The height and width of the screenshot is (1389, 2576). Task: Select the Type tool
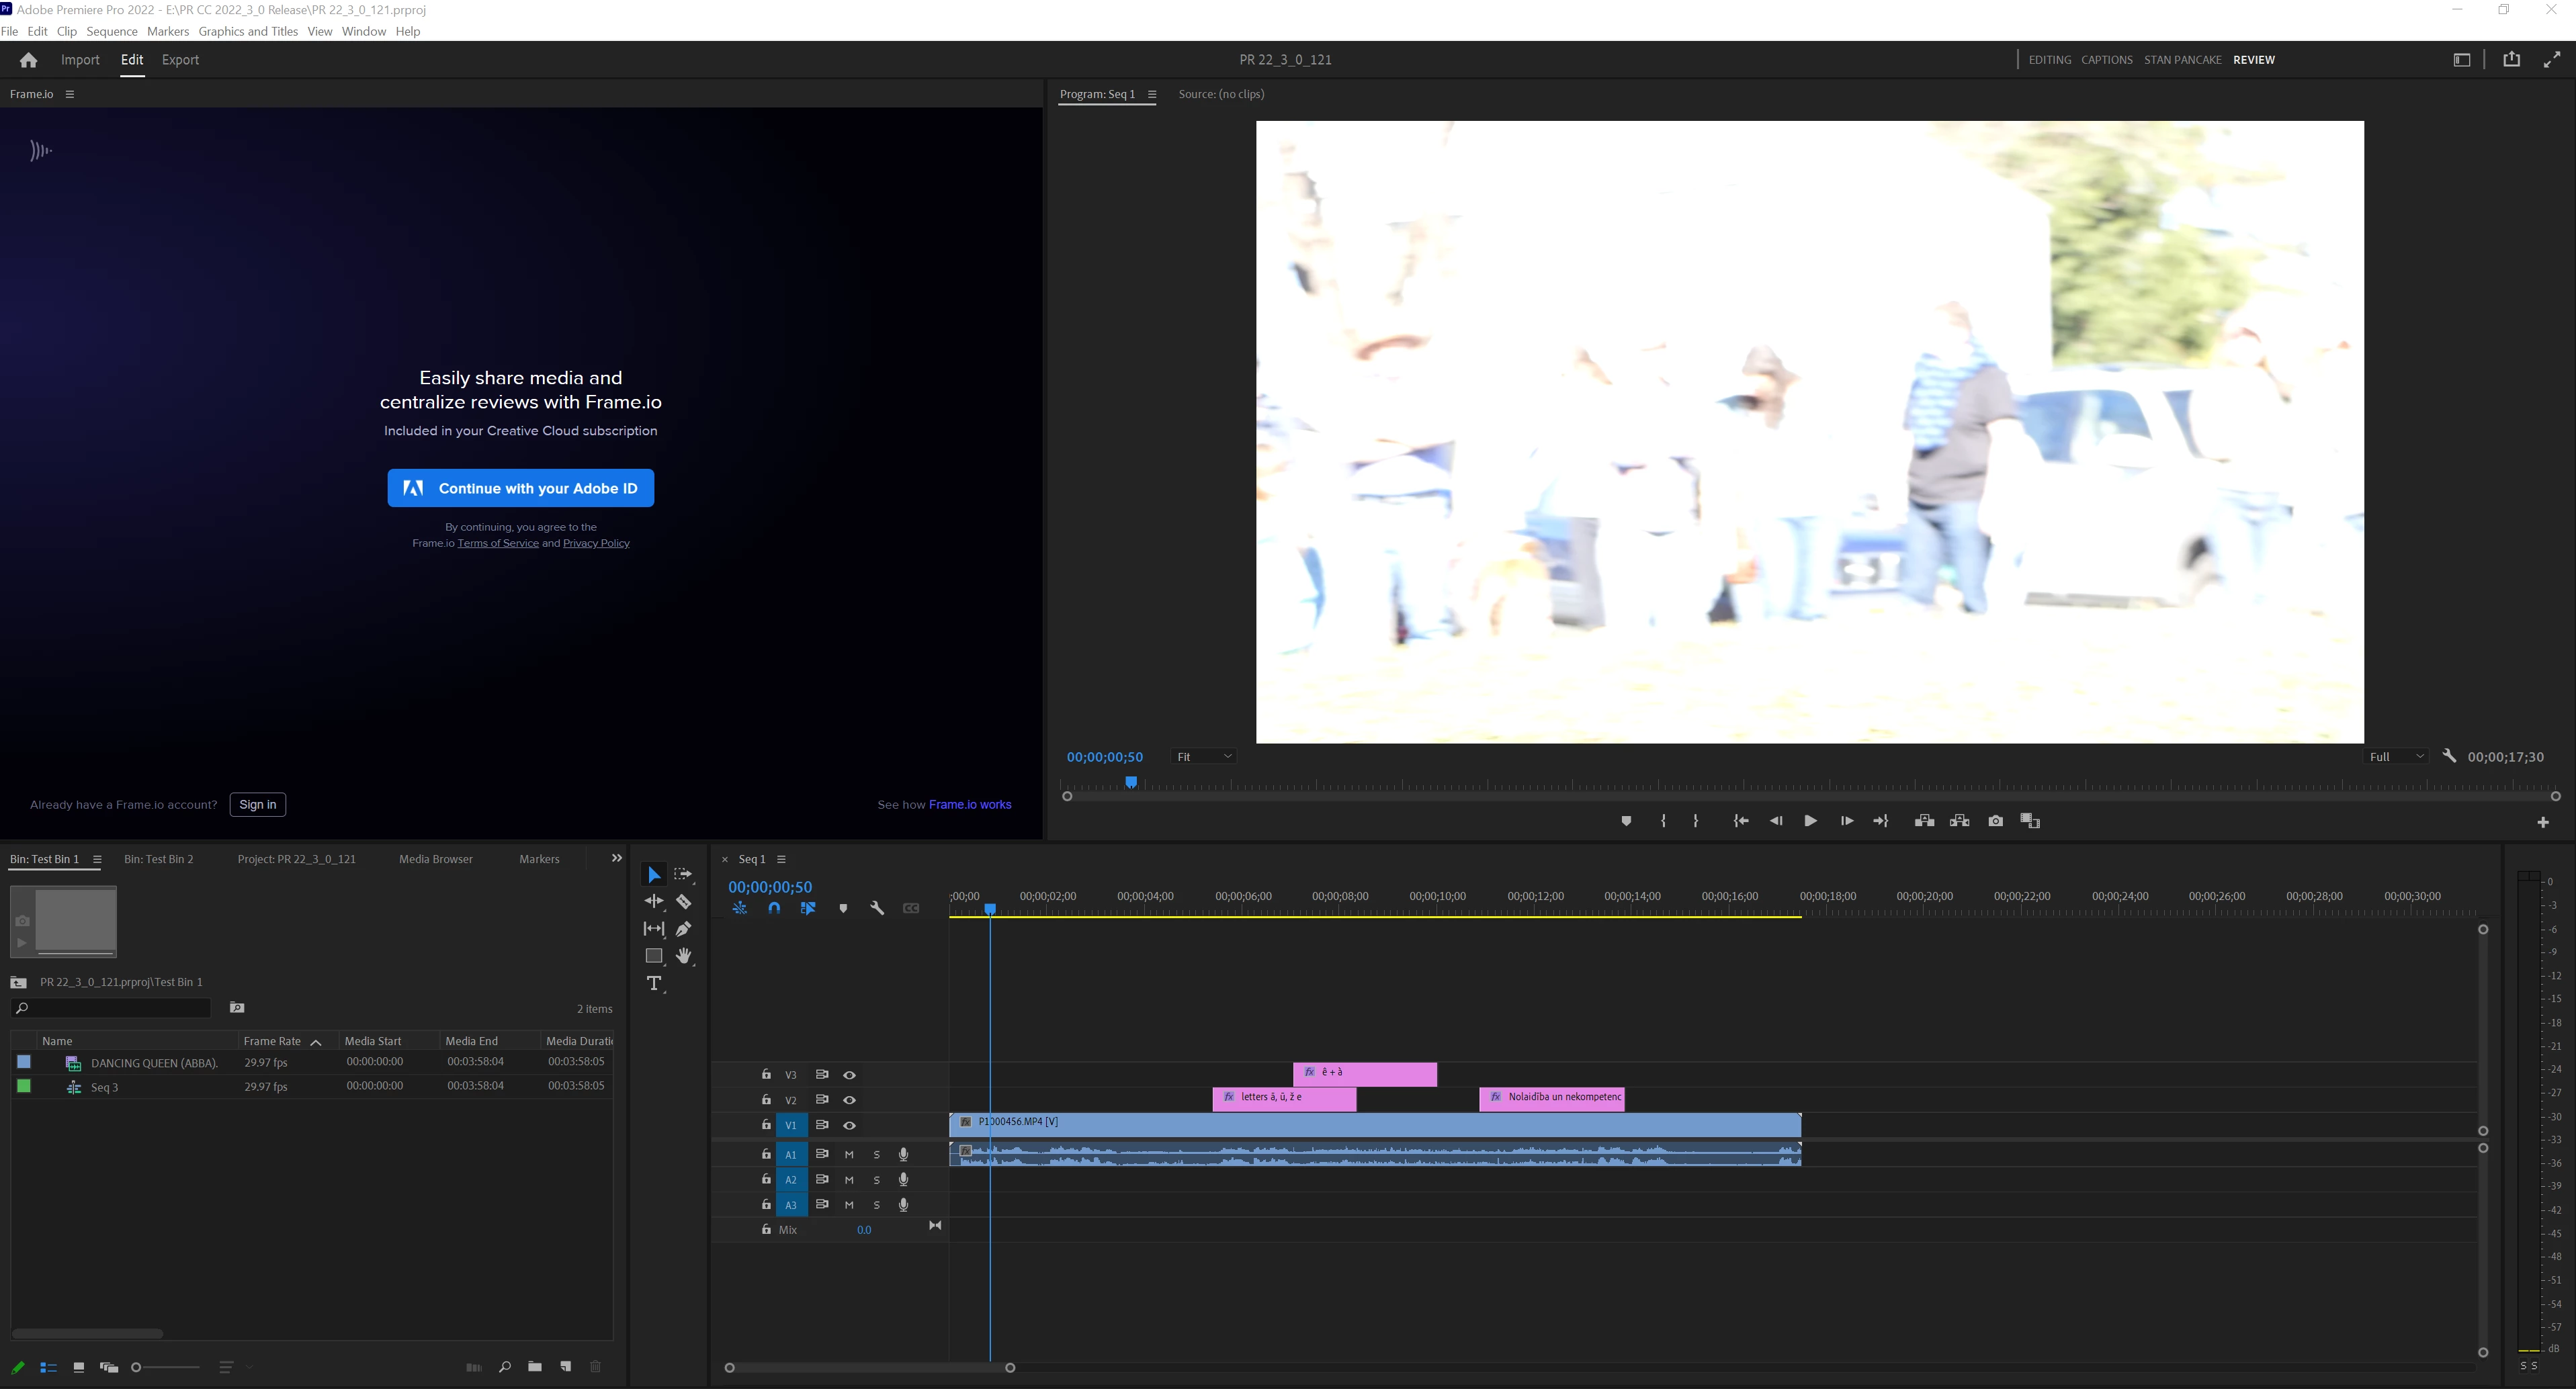(x=654, y=984)
